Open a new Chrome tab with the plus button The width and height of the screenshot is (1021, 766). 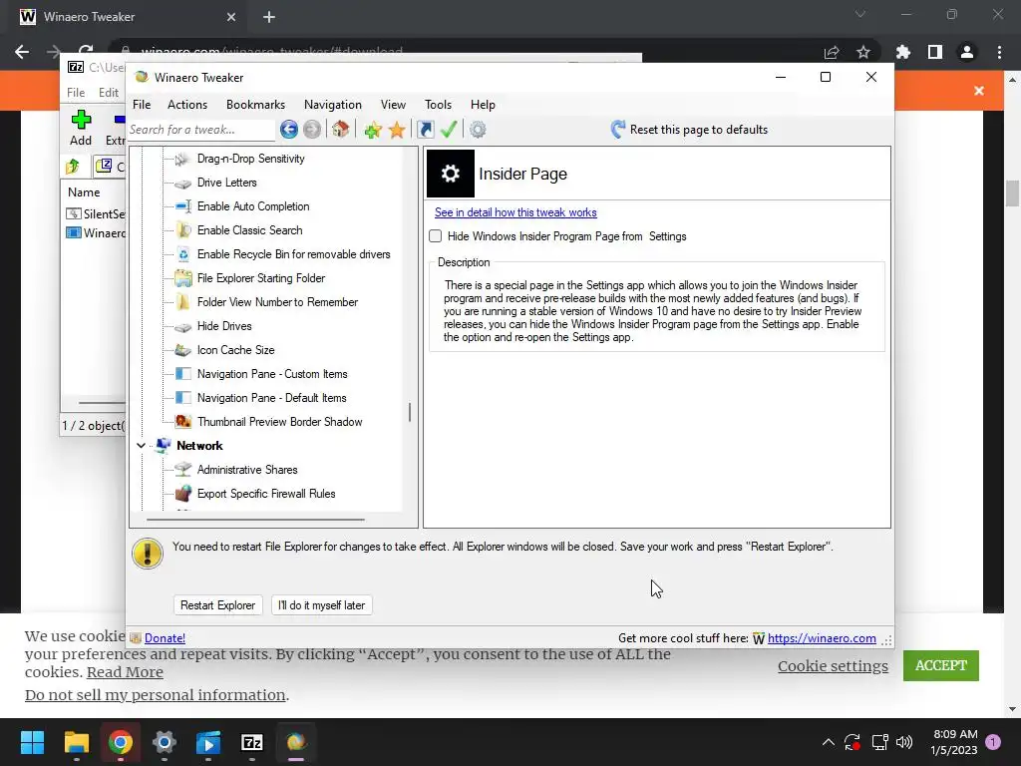269,17
